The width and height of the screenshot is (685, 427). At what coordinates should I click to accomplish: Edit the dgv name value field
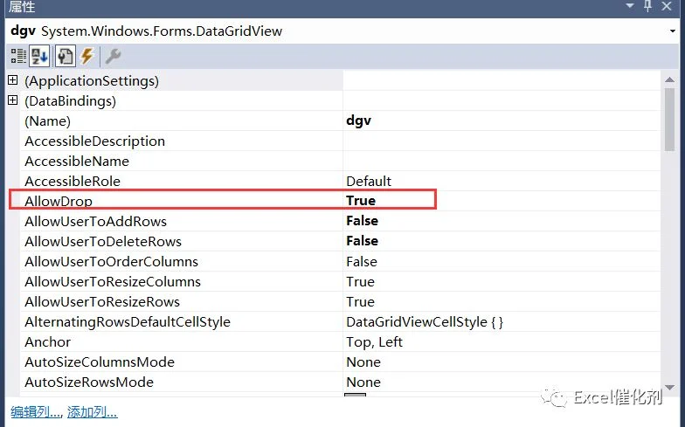[x=502, y=121]
